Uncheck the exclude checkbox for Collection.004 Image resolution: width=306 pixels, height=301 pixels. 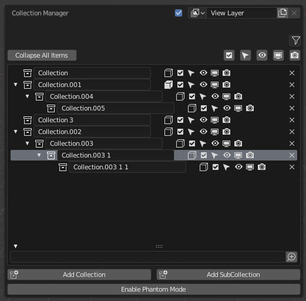192,96
